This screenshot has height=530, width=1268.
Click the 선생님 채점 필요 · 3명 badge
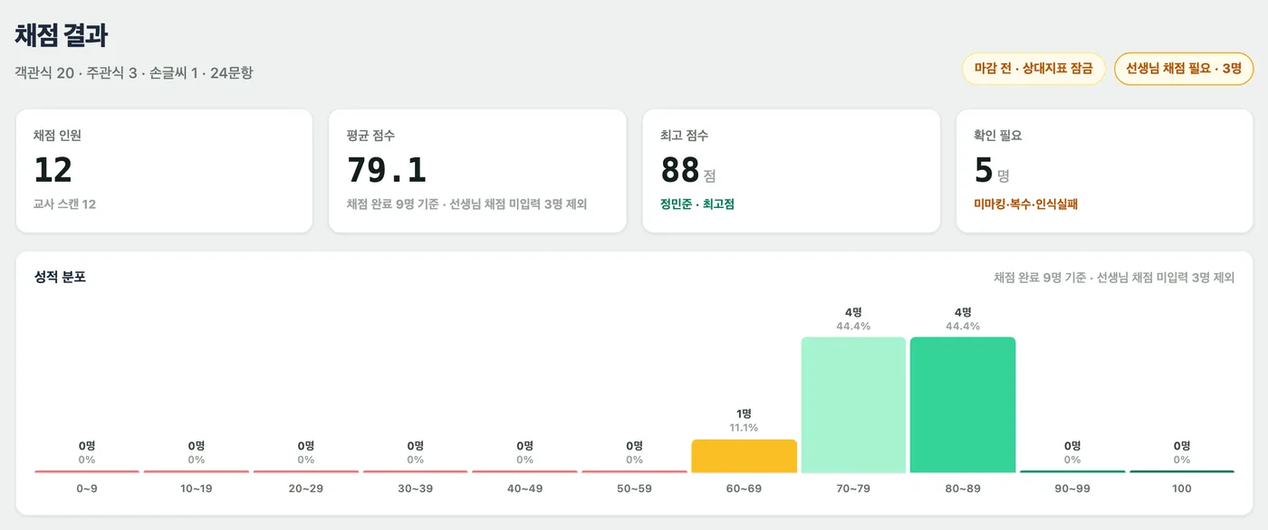pos(1184,68)
